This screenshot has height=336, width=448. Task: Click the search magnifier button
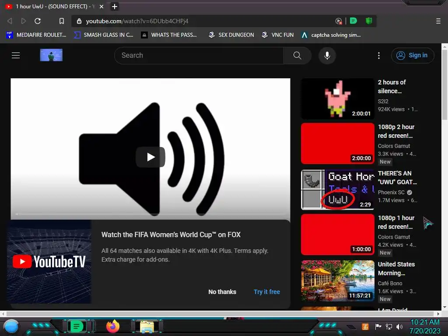pyautogui.click(x=297, y=56)
